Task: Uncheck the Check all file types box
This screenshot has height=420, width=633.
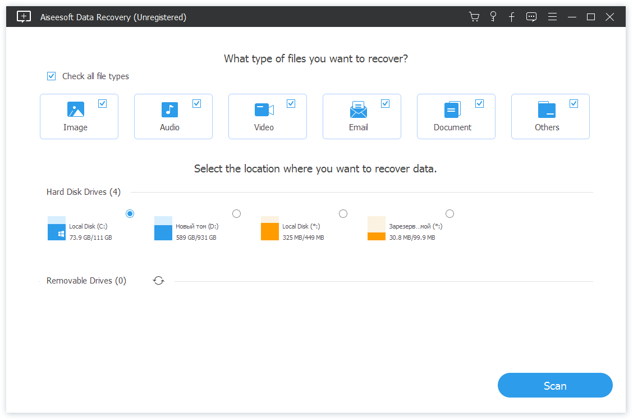Action: [52, 76]
